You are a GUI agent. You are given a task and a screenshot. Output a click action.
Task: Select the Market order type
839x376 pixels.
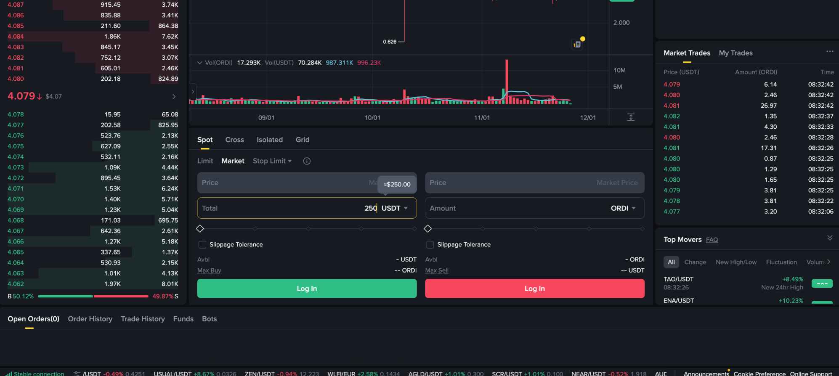click(x=233, y=161)
